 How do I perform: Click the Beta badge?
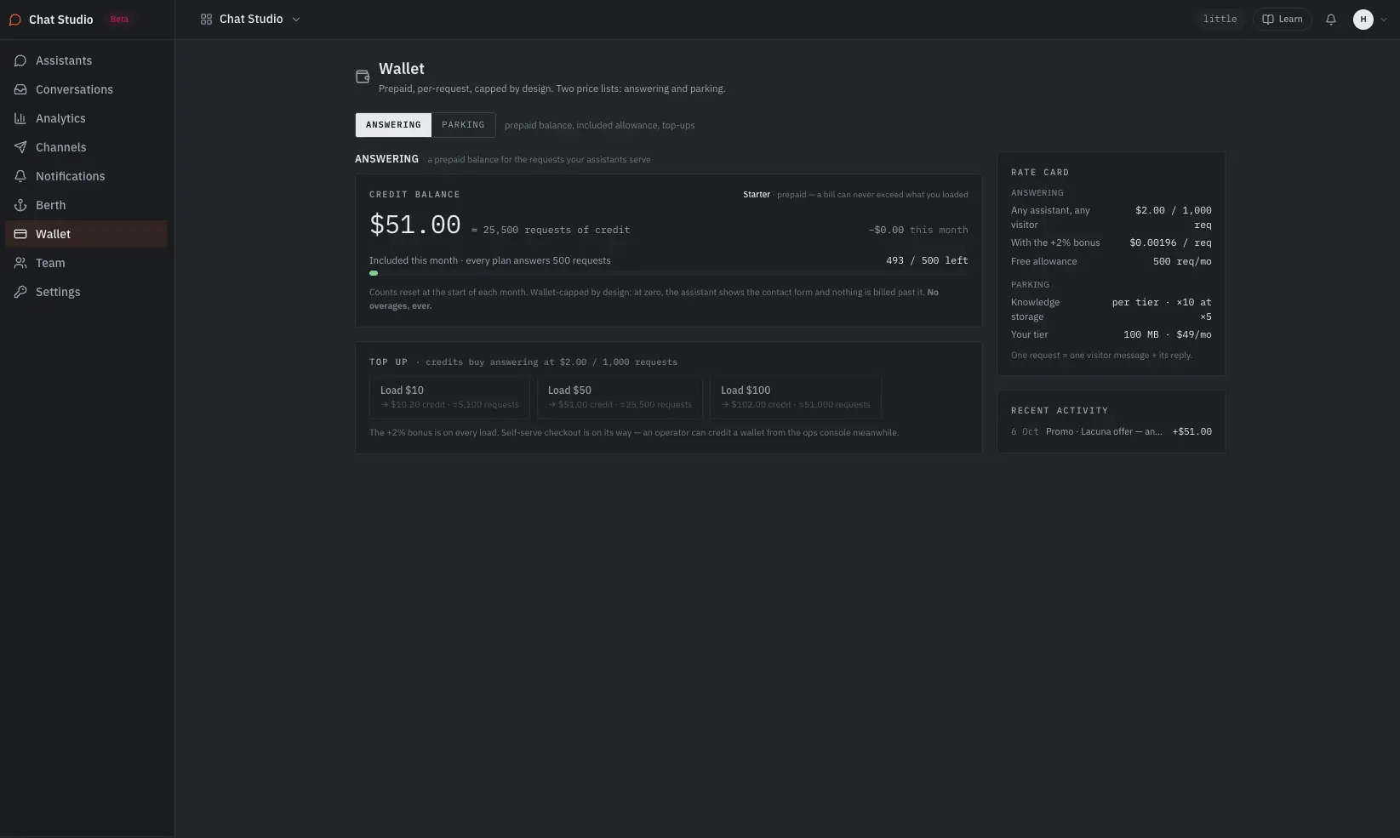119,20
